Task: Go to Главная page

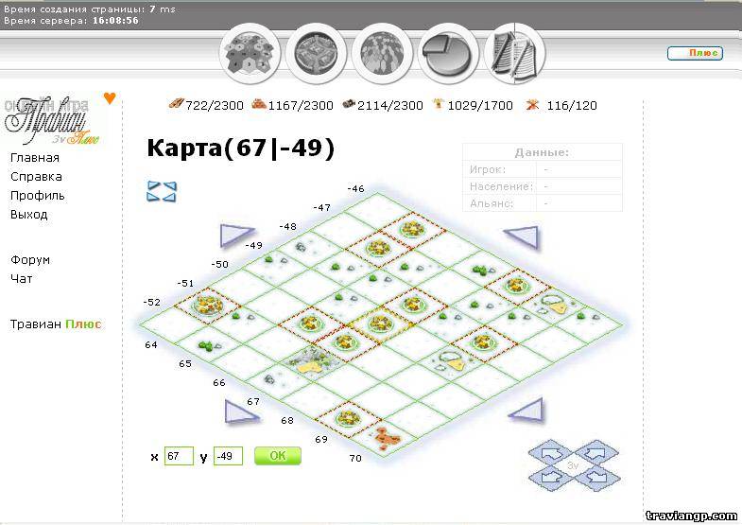Action: 35,158
